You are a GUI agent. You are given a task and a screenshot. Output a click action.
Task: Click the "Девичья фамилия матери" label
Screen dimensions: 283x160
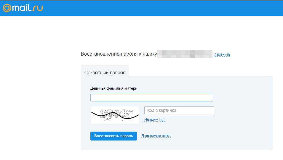[x=113, y=88]
